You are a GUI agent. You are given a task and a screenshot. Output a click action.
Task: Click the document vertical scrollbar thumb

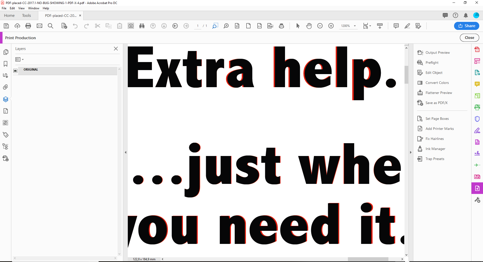click(x=406, y=75)
